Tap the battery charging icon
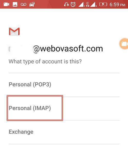Image resolution: width=128 pixels, height=147 pixels. click(103, 4)
